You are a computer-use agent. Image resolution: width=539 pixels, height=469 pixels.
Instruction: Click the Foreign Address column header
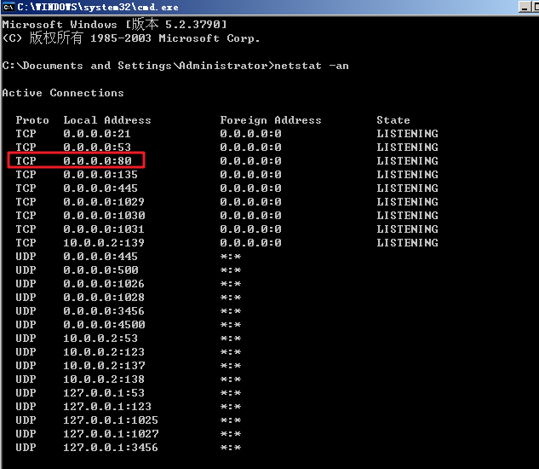[271, 120]
